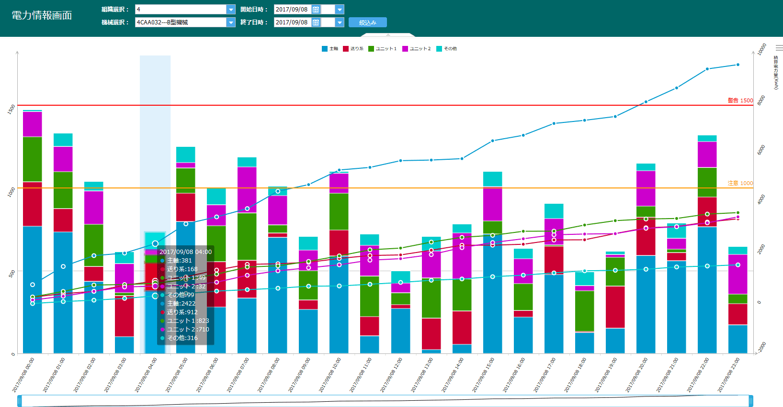Click the green ユニット1 segment at 00:00

point(33,160)
